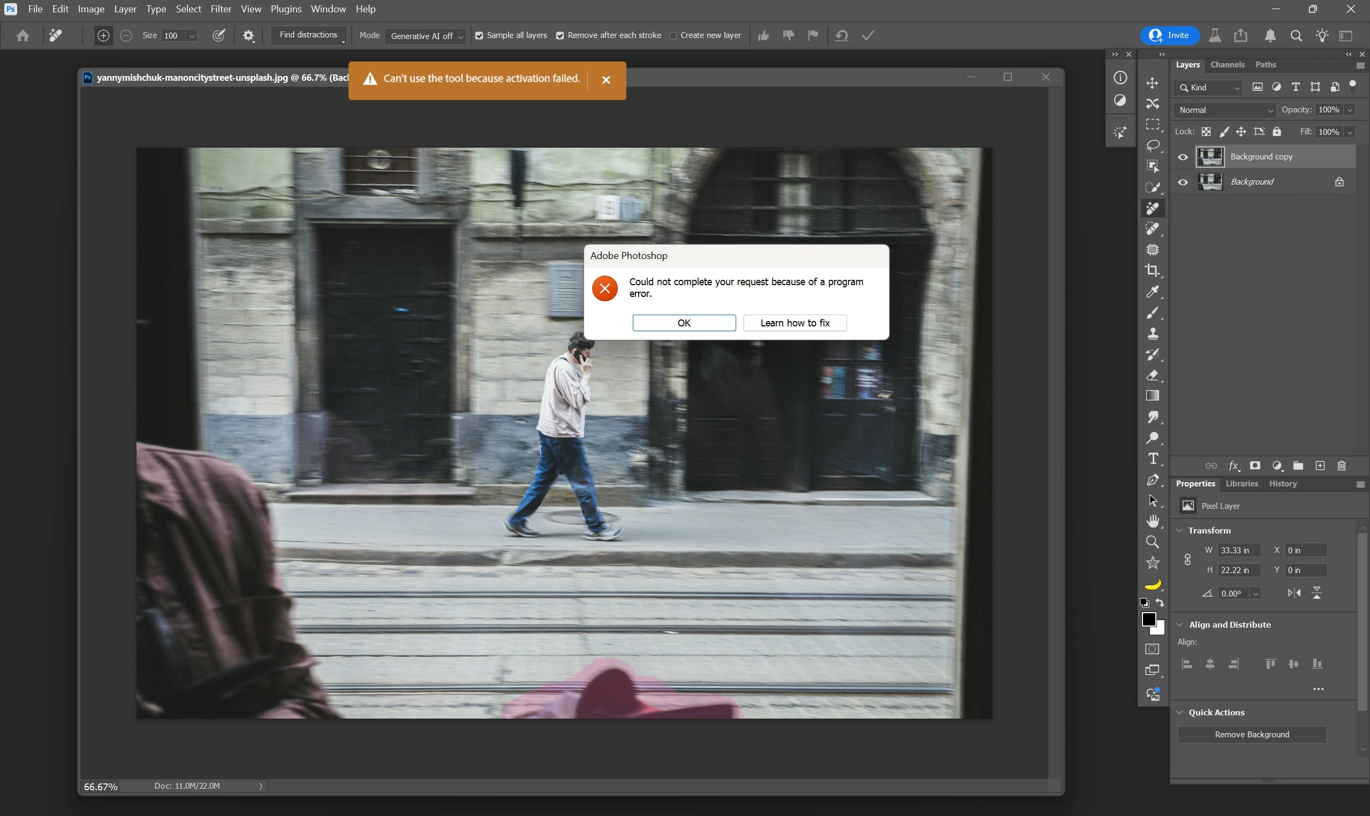Open the Filter menu
1370x816 pixels.
221,9
